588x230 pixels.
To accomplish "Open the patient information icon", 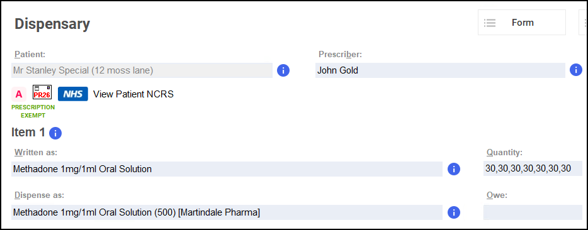I will (x=283, y=70).
